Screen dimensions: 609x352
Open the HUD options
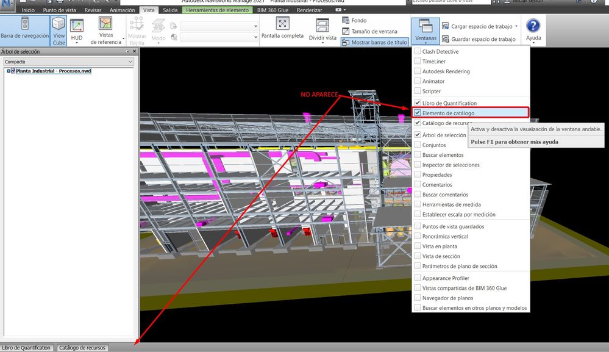[x=77, y=31]
